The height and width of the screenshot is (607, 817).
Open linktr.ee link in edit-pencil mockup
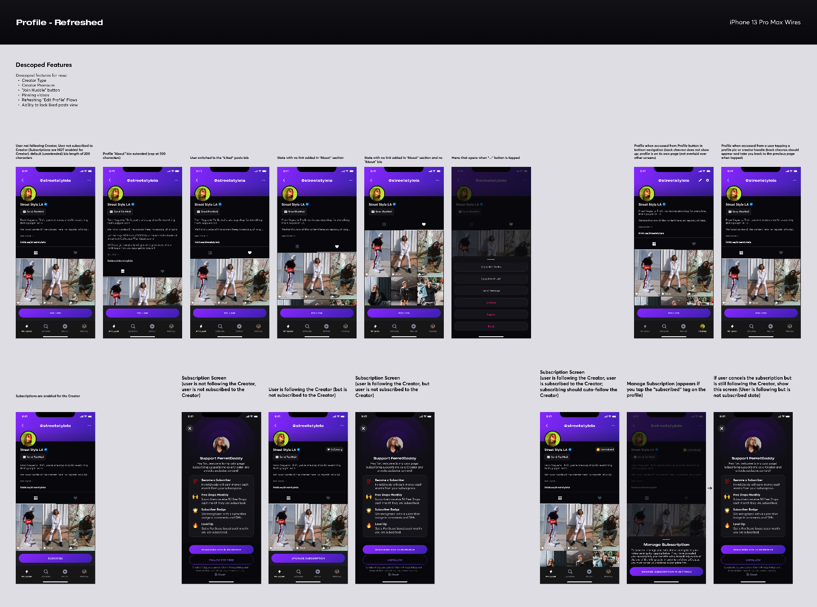click(651, 233)
